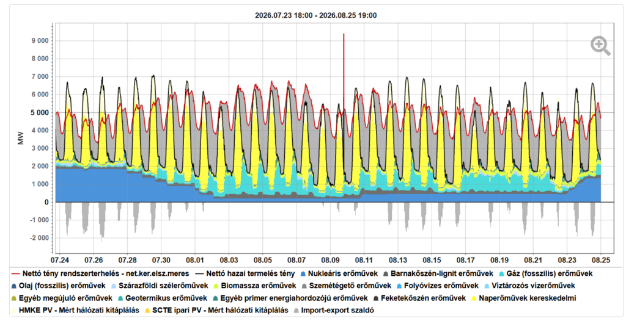Toggle HMKE PV Mért hálózati kitáplálás series
This screenshot has width=626, height=324.
tap(75, 310)
